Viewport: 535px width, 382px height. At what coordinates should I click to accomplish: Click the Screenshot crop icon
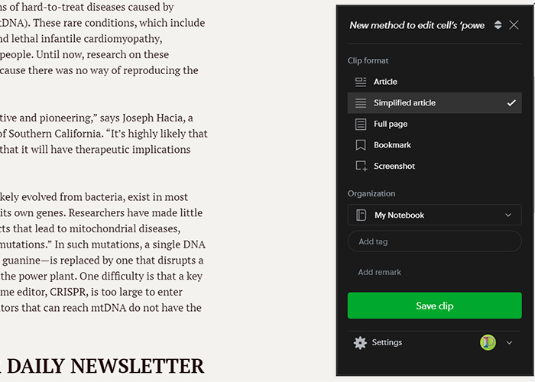[x=362, y=166]
